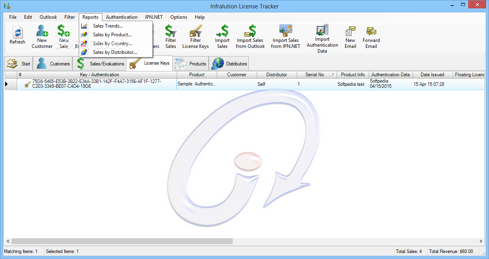Image resolution: width=489 pixels, height=259 pixels.
Task: Sort by the Distributor column header
Action: pos(277,75)
